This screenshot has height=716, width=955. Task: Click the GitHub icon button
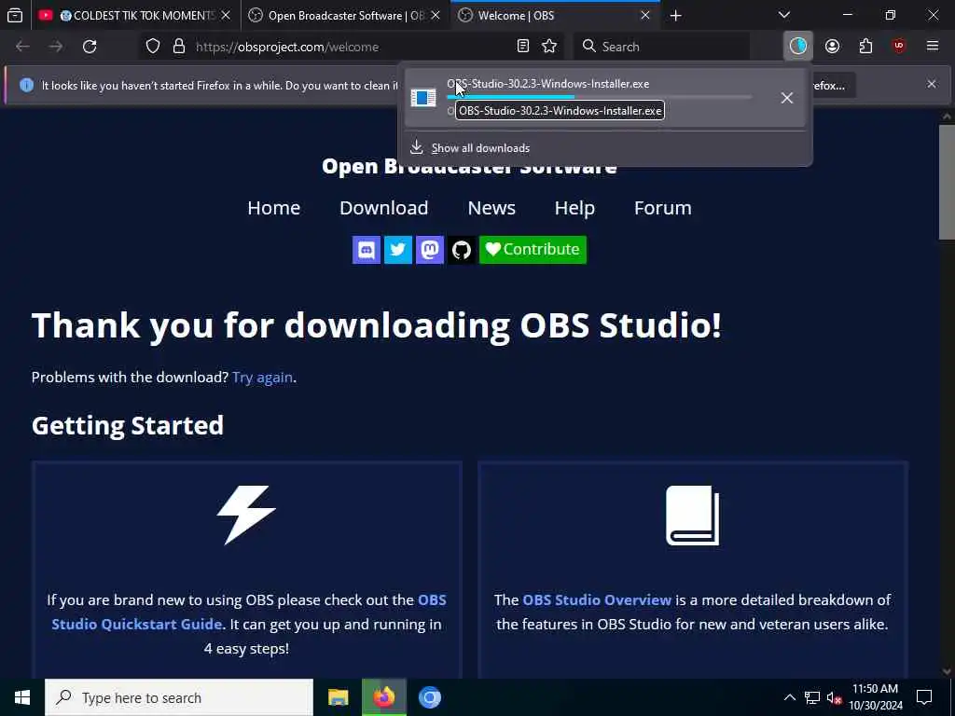click(462, 250)
